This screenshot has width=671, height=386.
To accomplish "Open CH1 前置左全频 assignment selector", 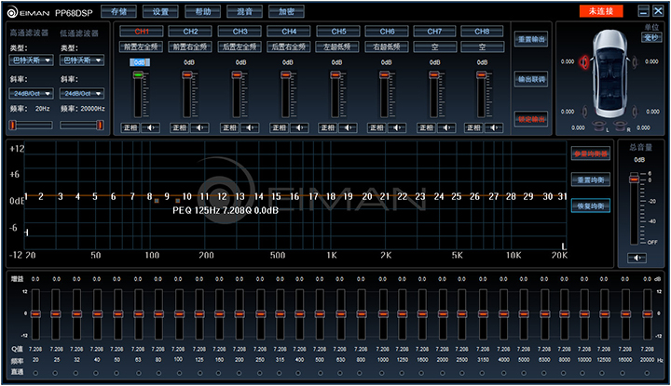I will [x=142, y=47].
